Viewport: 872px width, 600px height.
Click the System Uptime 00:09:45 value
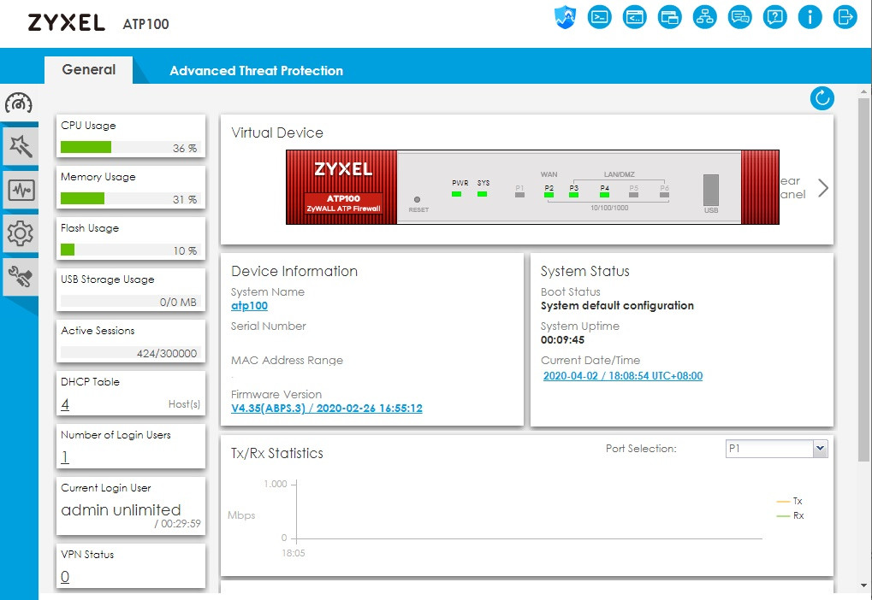[562, 340]
